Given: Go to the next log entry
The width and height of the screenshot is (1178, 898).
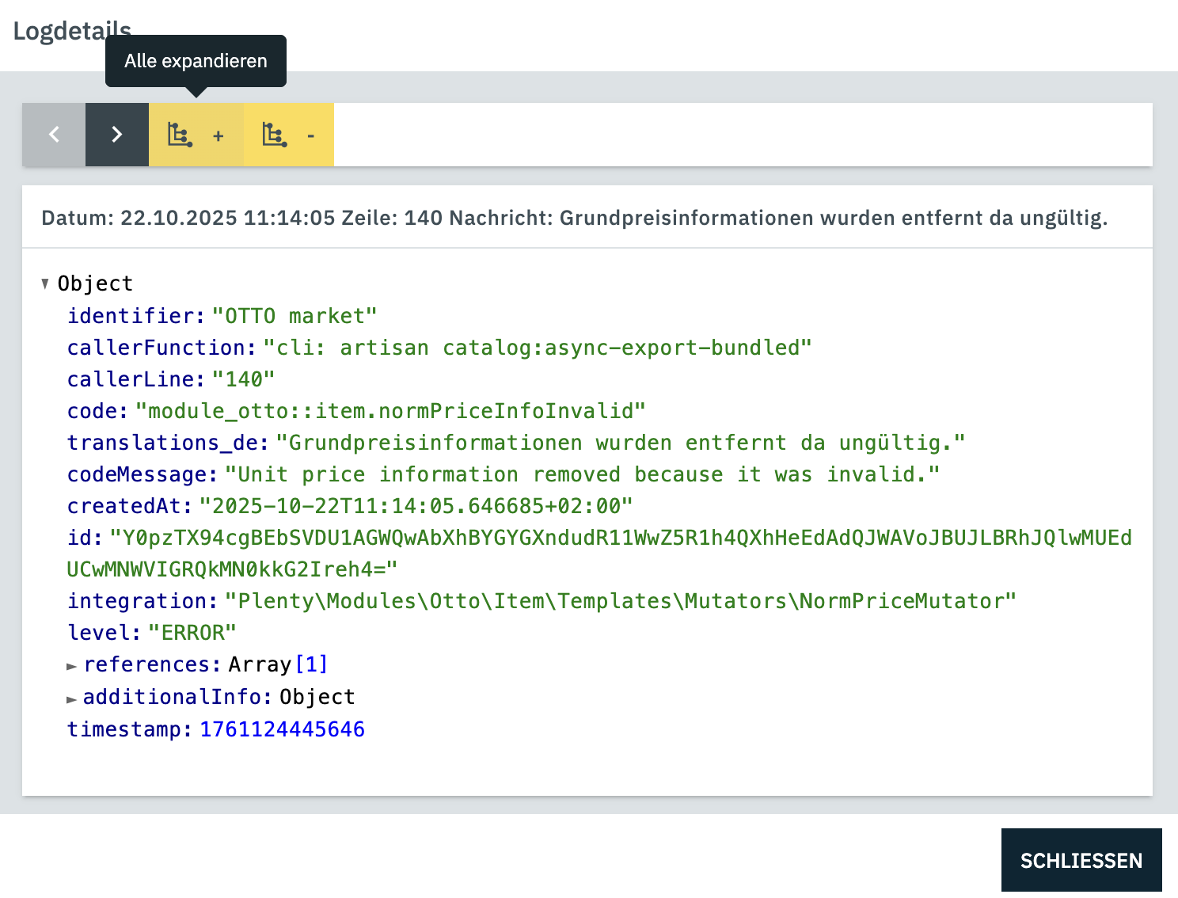Looking at the screenshot, I should pyautogui.click(x=117, y=135).
